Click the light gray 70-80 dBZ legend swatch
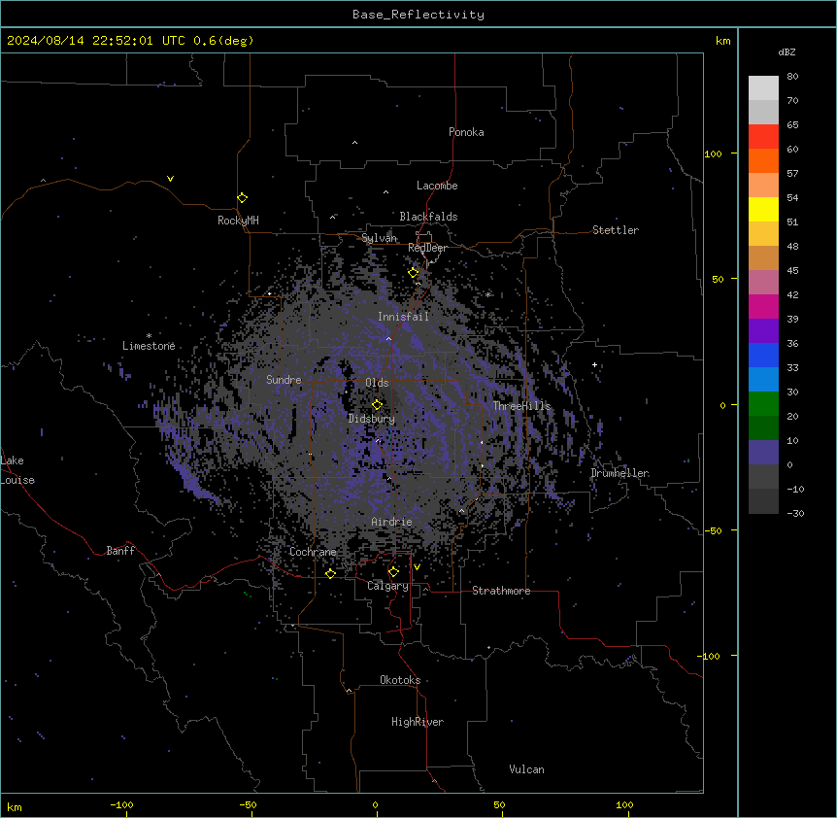The image size is (837, 818). tap(763, 88)
